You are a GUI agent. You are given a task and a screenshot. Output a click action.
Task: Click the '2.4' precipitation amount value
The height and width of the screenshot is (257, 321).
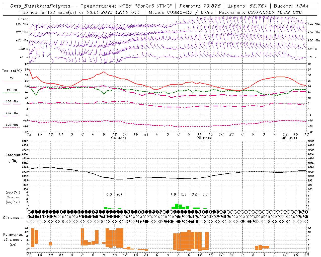(184, 194)
